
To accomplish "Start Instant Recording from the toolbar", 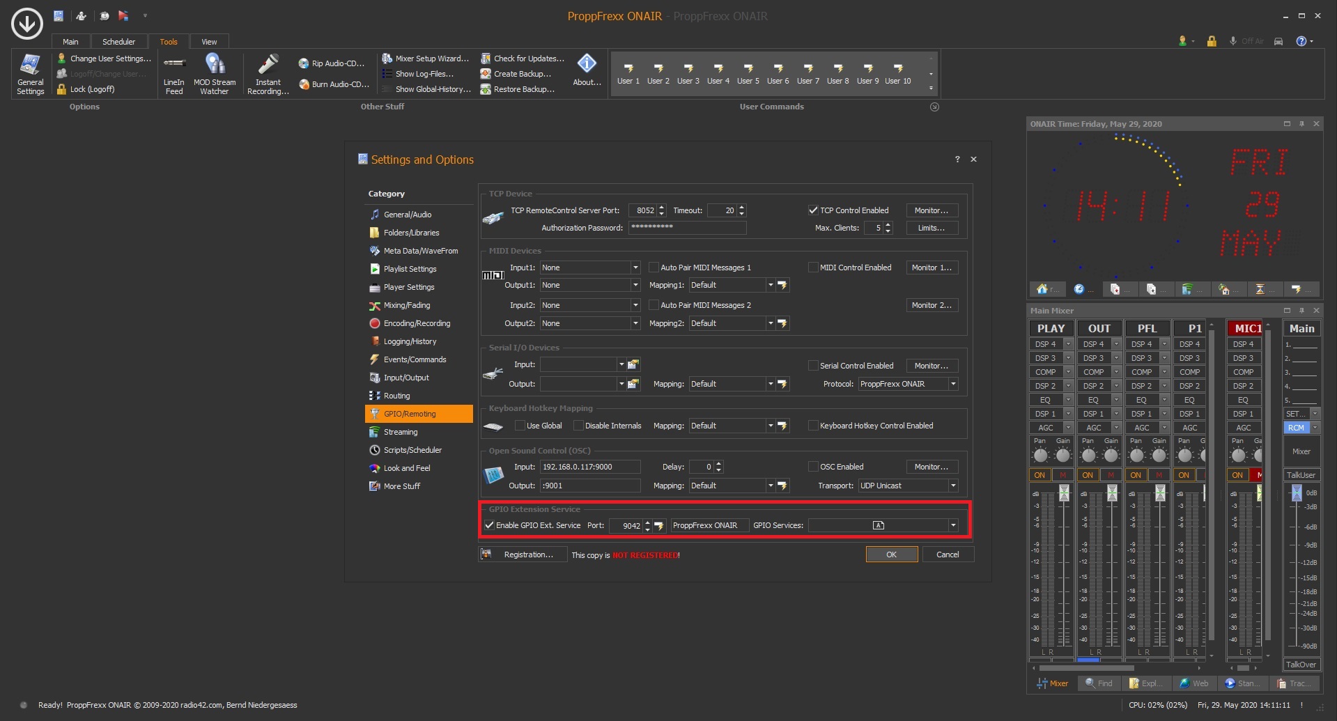I will click(268, 73).
